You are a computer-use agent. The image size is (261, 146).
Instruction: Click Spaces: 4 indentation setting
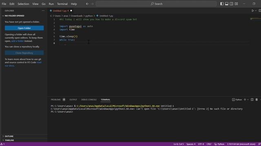(x=191, y=144)
